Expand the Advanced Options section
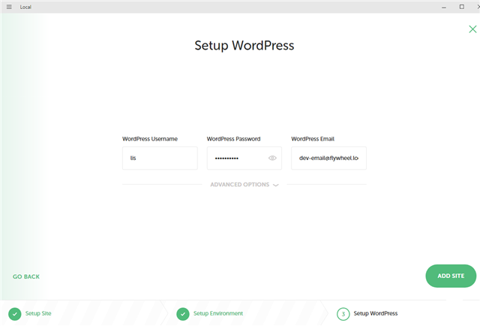The width and height of the screenshot is (480, 326). click(x=244, y=185)
